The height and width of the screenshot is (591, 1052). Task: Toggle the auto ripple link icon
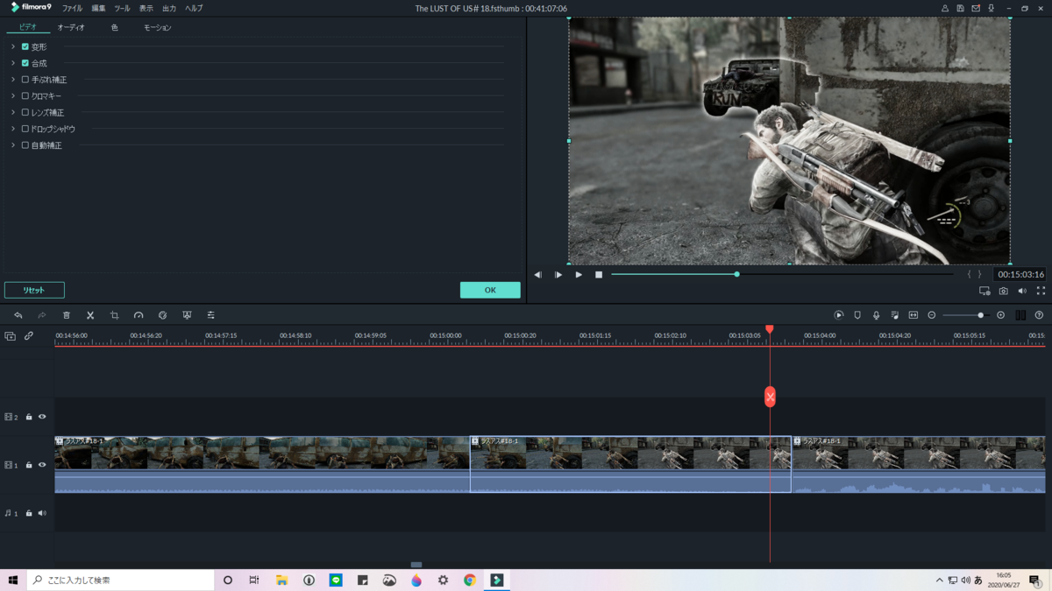(x=29, y=336)
